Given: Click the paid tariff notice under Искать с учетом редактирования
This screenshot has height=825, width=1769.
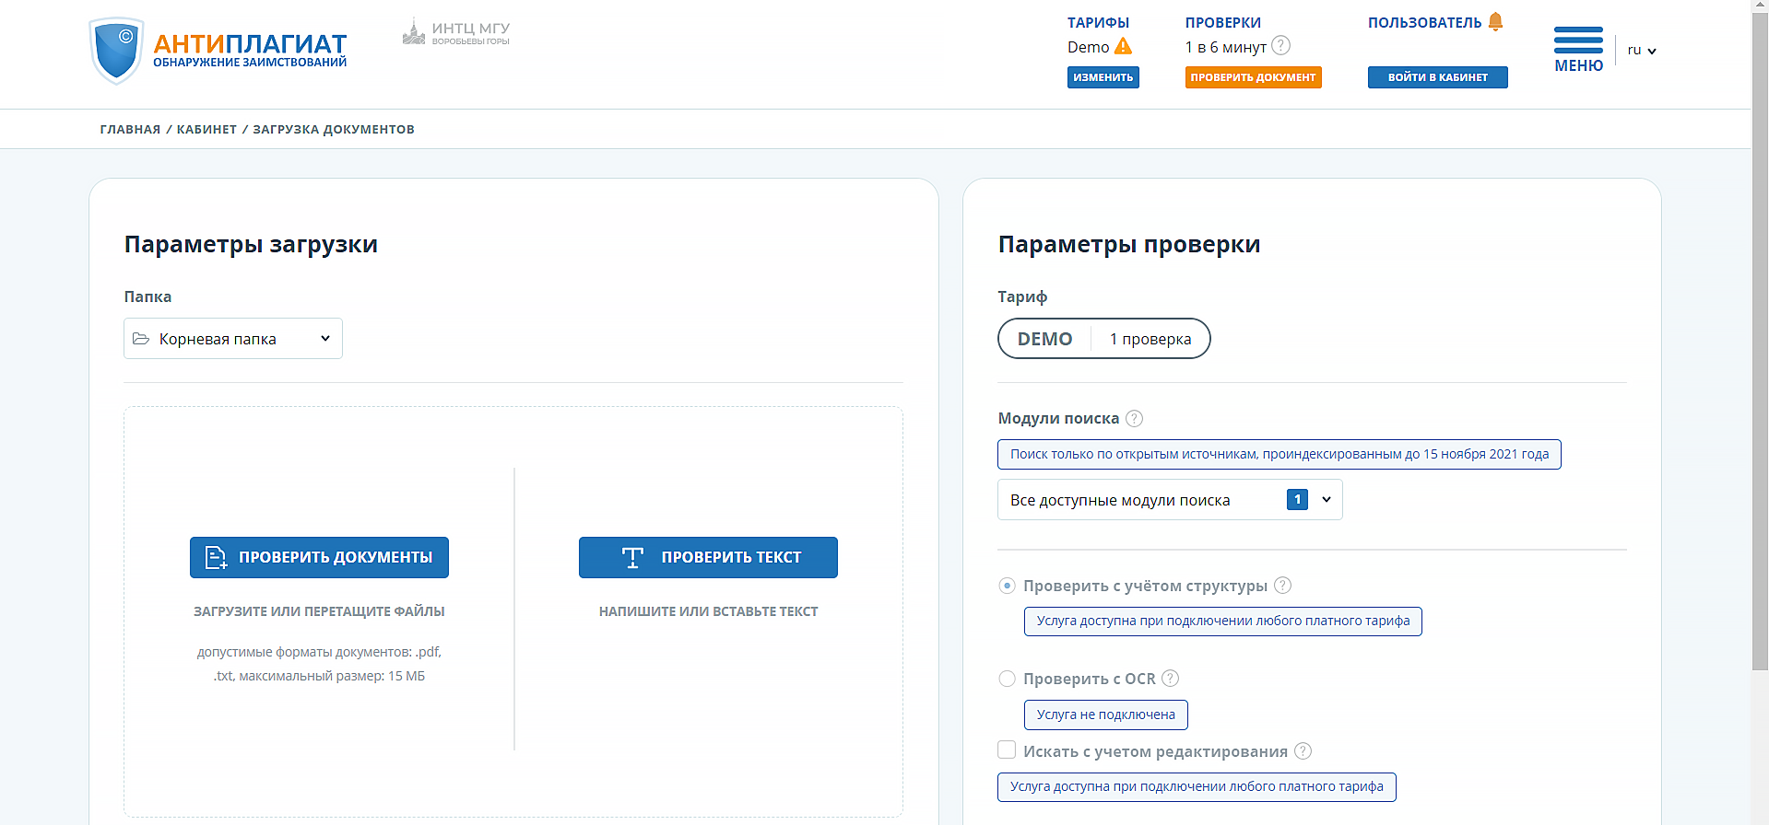Looking at the screenshot, I should (x=1197, y=786).
